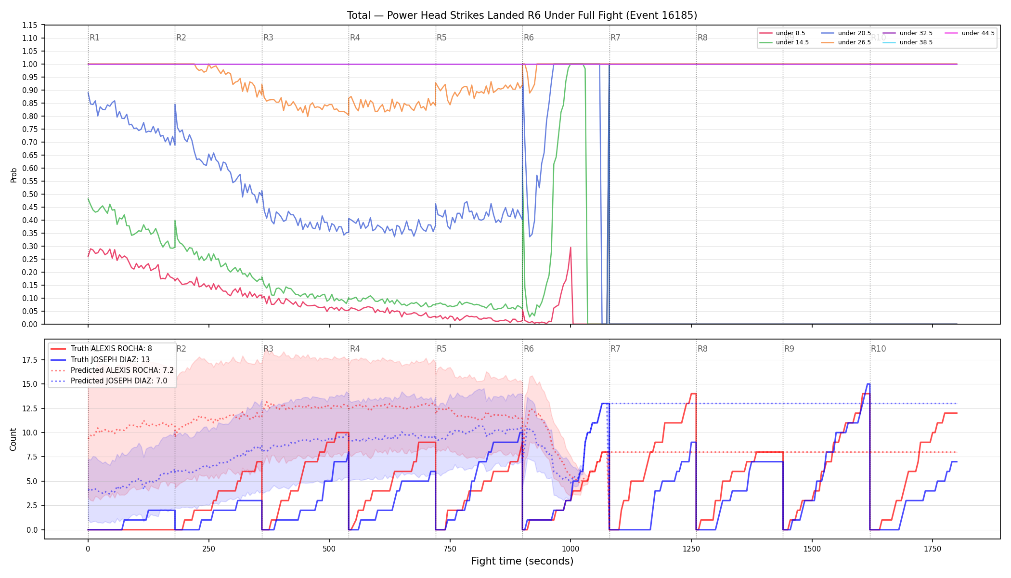This screenshot has height=578, width=1011.
Task: Click the 1.00 tick on the Prob axis
Action: (x=30, y=65)
